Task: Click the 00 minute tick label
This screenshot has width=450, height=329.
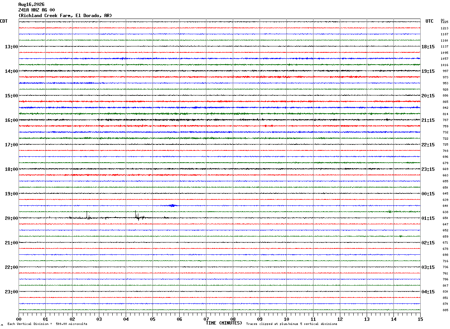Action: (19, 319)
